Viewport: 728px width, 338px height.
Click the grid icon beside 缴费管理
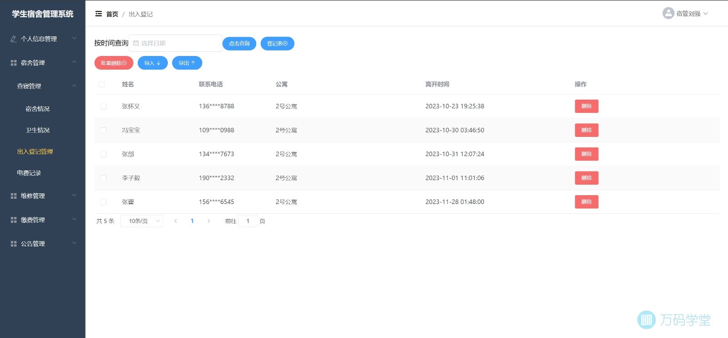14,220
